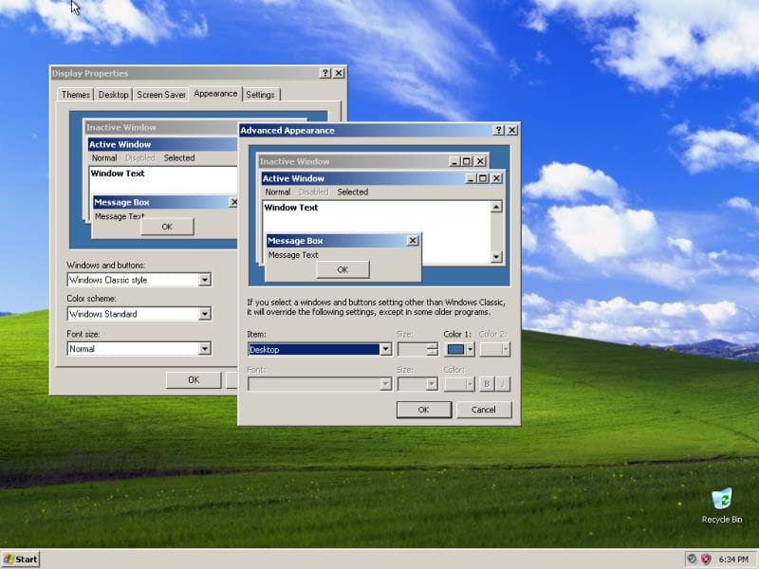Click the Message Box preview close icon in Advanced Appearance
This screenshot has width=759, height=569.
(x=412, y=241)
